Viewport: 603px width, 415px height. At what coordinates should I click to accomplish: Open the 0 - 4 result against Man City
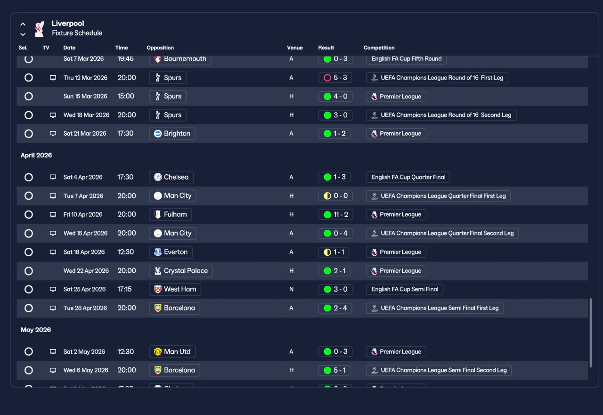tap(335, 233)
